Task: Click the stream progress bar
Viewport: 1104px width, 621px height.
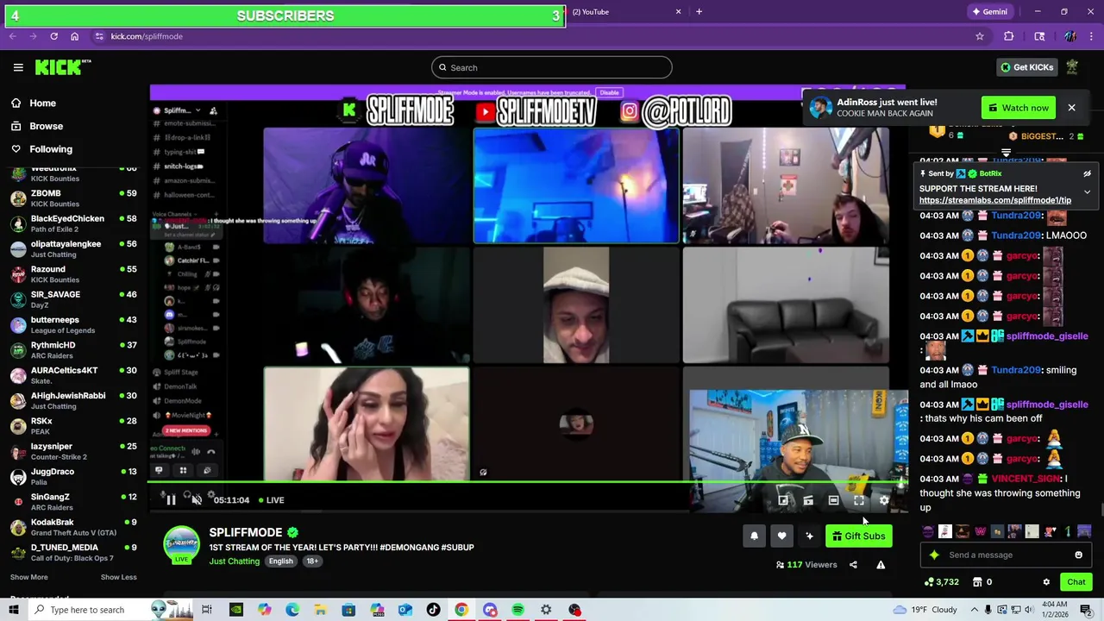Action: 529,483
